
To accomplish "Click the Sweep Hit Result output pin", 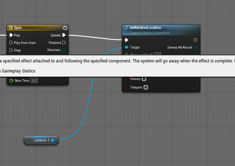I will pyautogui.click(x=195, y=47).
